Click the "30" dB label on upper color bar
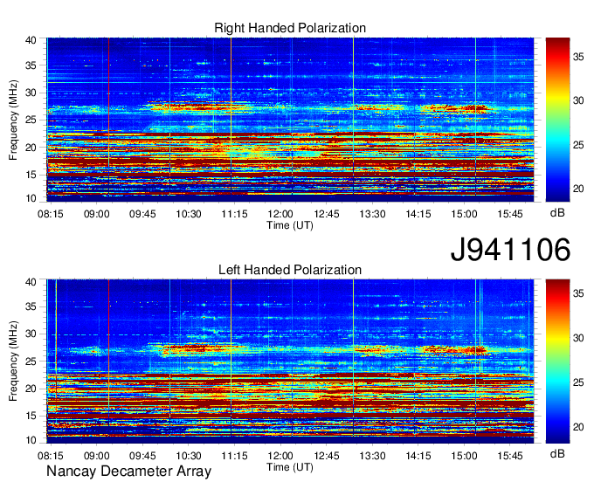Viewport: 594px width, 482px height. click(578, 100)
